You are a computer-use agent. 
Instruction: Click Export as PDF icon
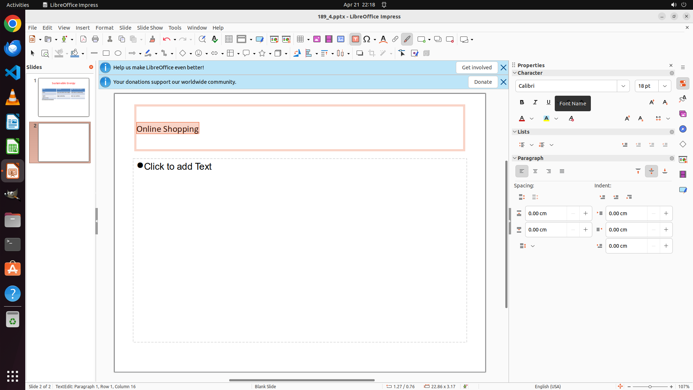(x=83, y=39)
